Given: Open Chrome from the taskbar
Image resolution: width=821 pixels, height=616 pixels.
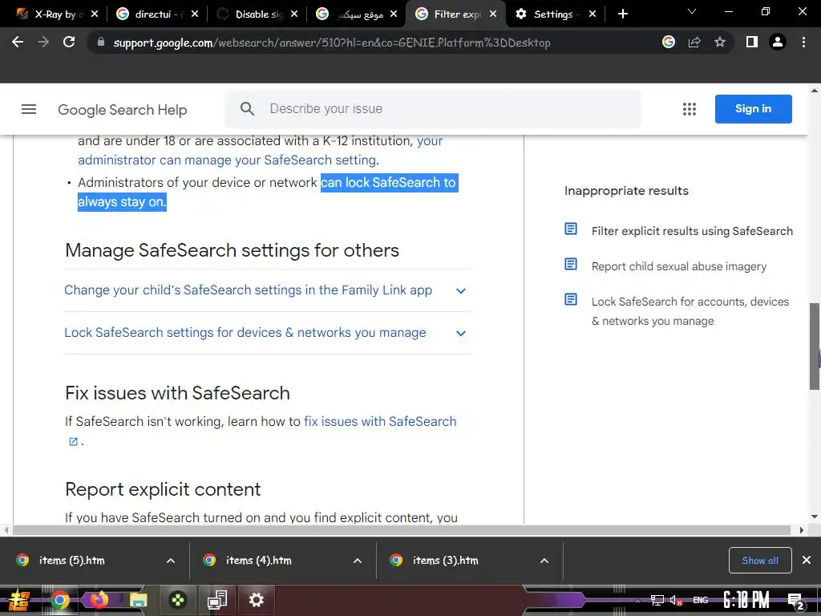Looking at the screenshot, I should [x=59, y=600].
